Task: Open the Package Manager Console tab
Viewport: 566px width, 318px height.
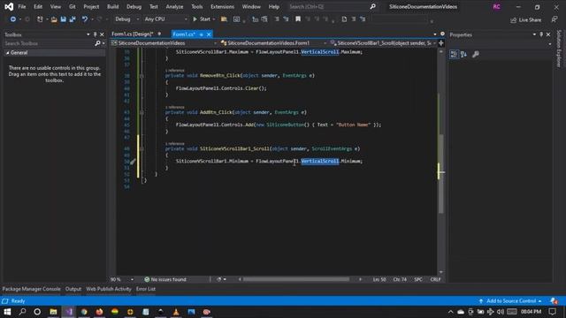Action: pos(32,289)
